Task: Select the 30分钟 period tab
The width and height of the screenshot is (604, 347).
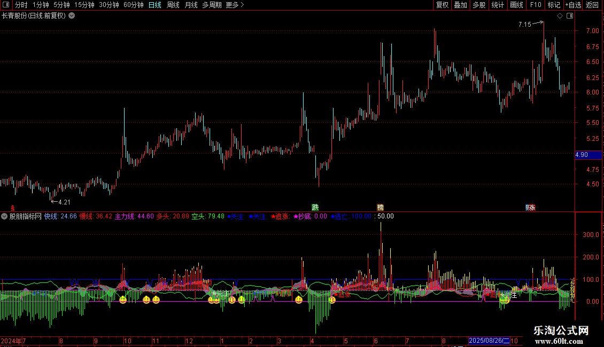Action: point(109,5)
